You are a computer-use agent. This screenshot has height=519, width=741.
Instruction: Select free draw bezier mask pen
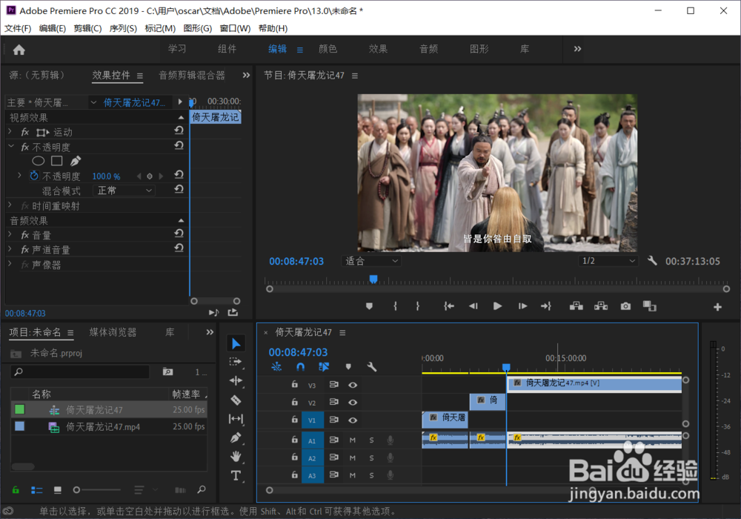pos(76,161)
